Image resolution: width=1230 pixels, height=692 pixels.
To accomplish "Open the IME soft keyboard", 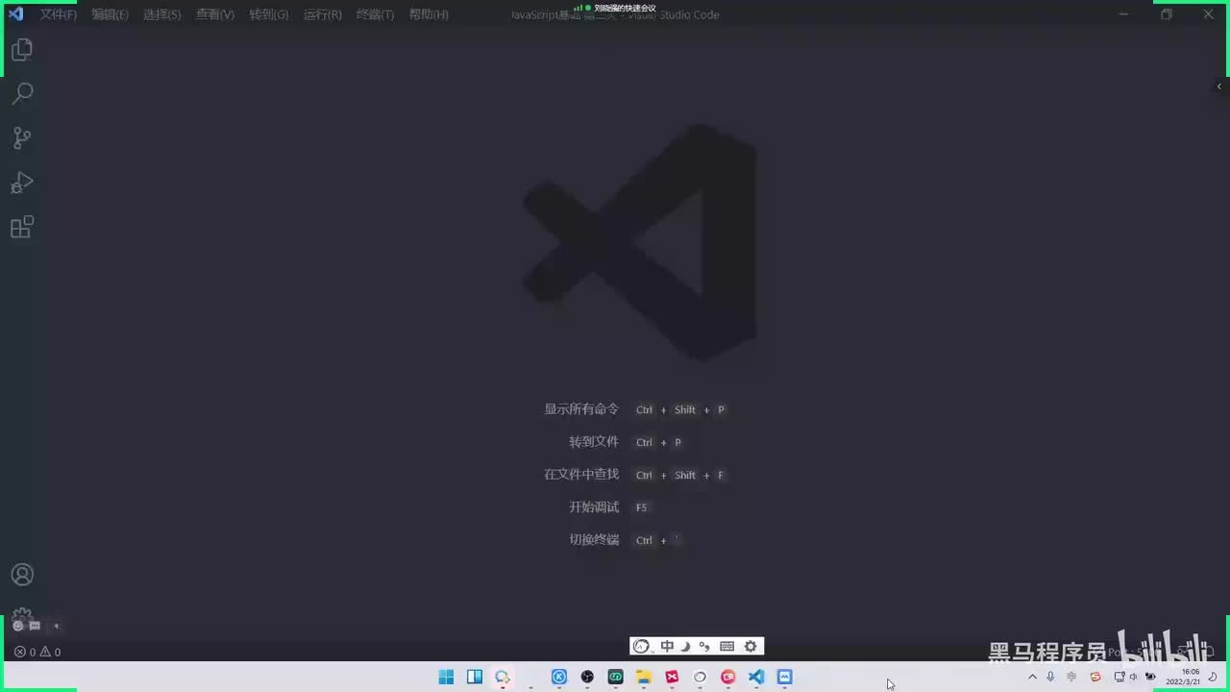I will tap(726, 646).
